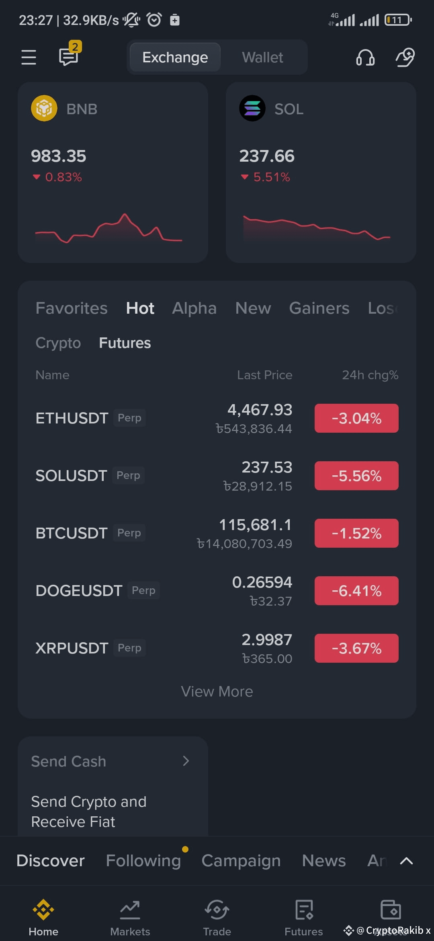
Task: Tap the Trade swap icon
Action: click(217, 910)
